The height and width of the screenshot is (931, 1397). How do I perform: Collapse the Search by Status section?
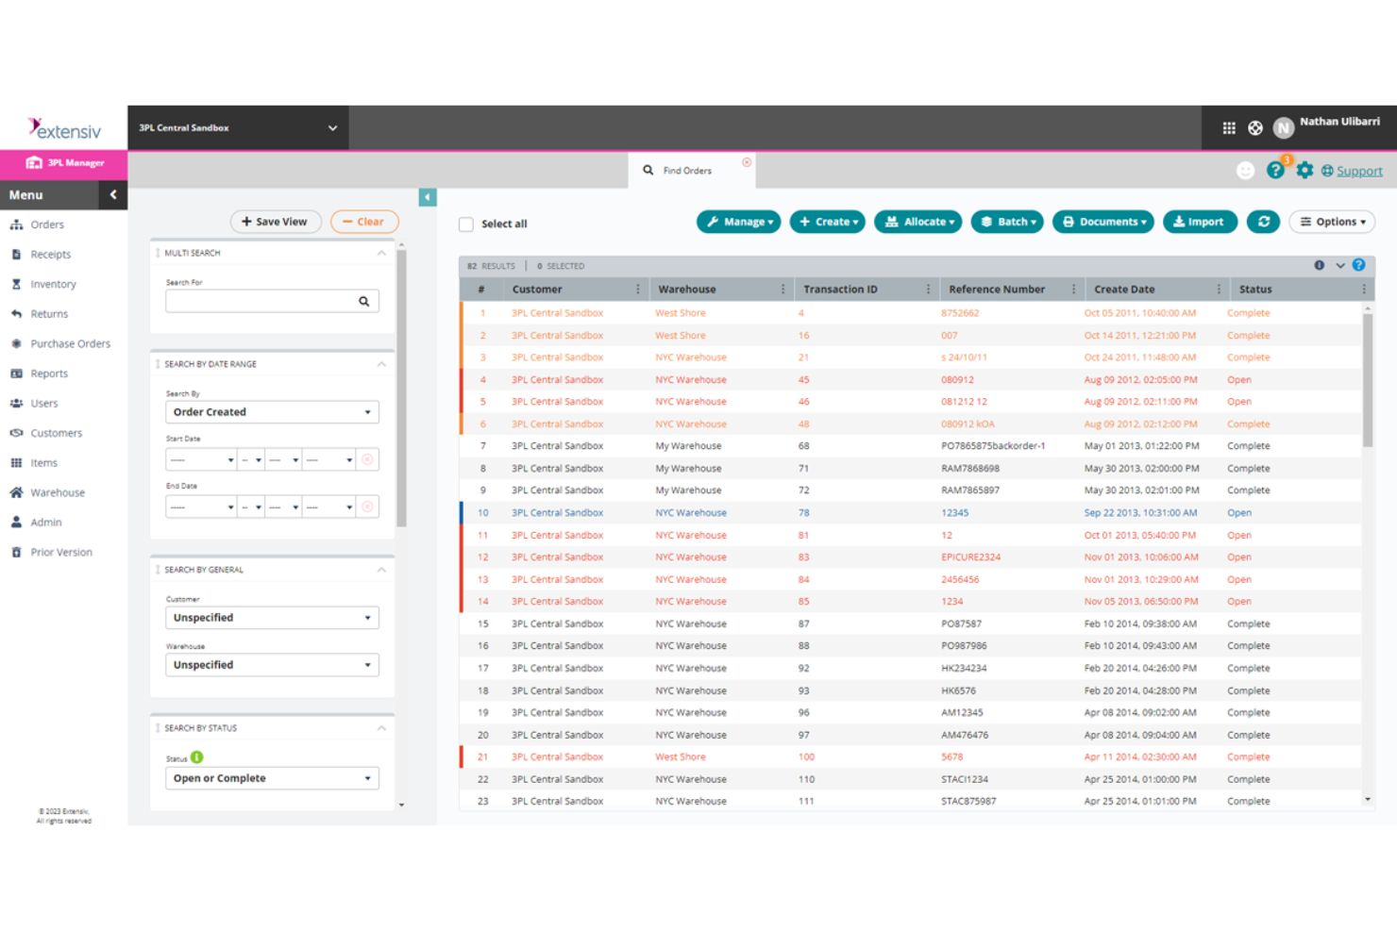pos(381,728)
